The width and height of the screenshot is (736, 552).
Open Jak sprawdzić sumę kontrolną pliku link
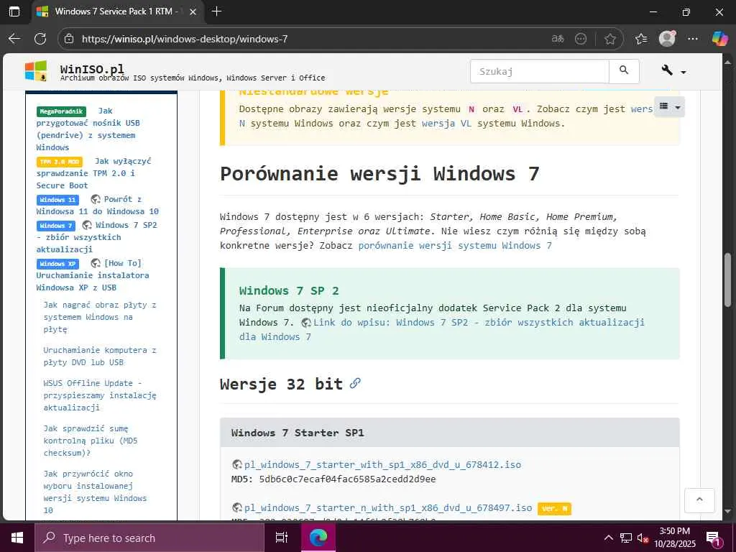[x=91, y=441]
